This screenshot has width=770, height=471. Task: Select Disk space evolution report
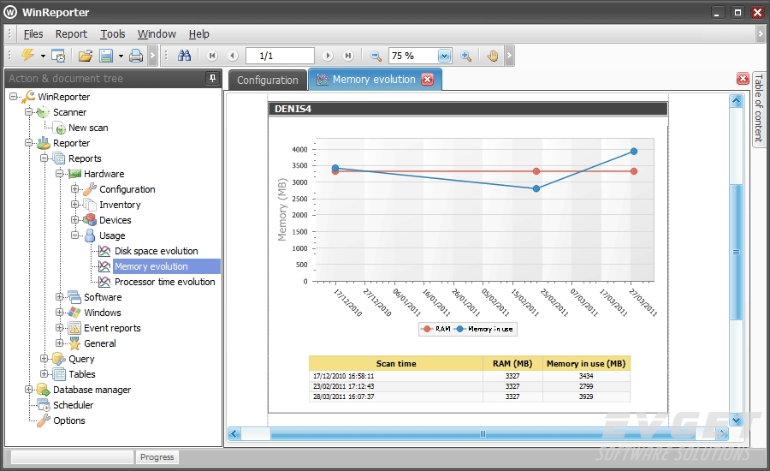pyautogui.click(x=157, y=251)
